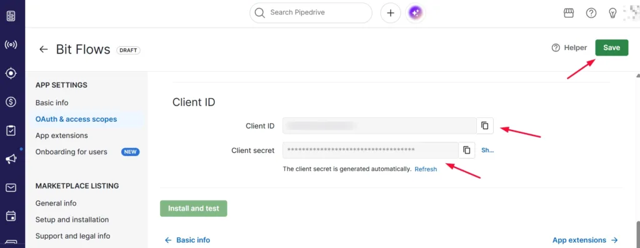Viewport: 640px width, 248px height.
Task: Show the hidden client secret
Action: (x=487, y=150)
